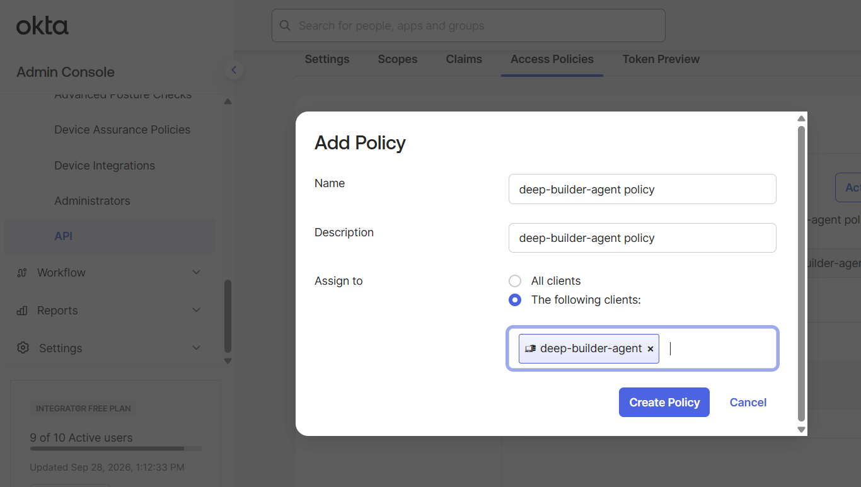This screenshot has height=487, width=861.
Task: Click the deep-builder-agent app icon in chip
Action: [x=531, y=348]
